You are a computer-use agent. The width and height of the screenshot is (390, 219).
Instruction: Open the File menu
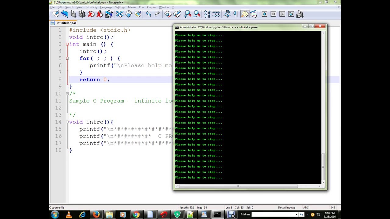(x=52, y=7)
